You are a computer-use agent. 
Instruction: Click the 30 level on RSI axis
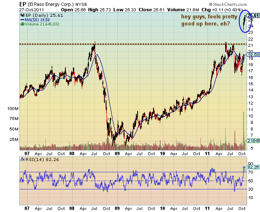pyautogui.click(x=251, y=189)
